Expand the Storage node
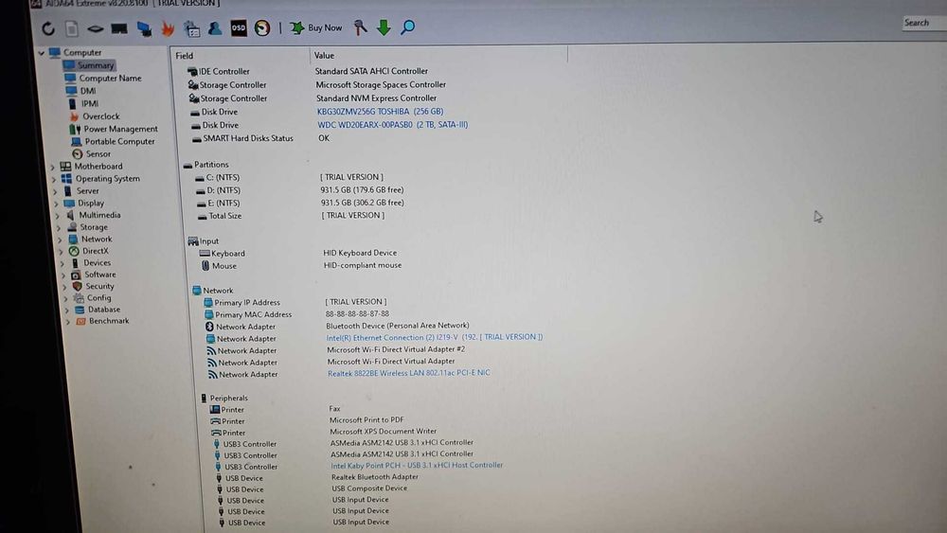Screen dimensions: 947x533 [59, 227]
